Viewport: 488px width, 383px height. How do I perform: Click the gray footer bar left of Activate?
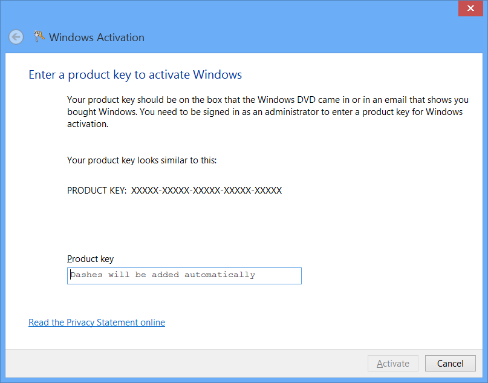[x=187, y=364]
